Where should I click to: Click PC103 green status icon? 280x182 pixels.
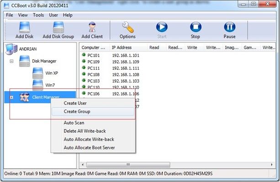84,81
